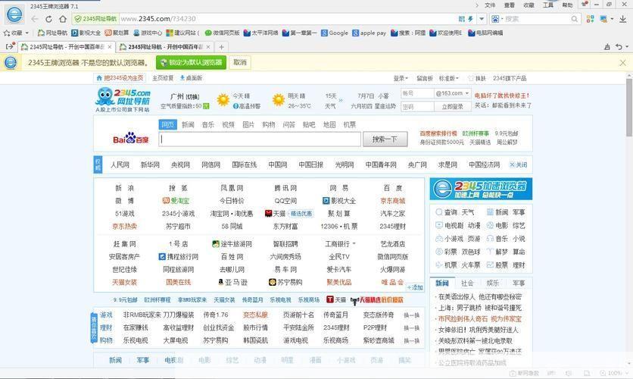Click the 2345加速浏览器 banner
633x379 pixels.
[481, 189]
